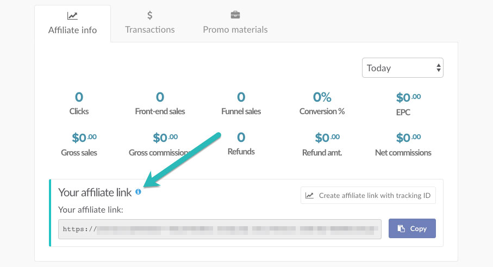Click the chart icon in tracking ID button
The height and width of the screenshot is (267, 493).
[309, 195]
